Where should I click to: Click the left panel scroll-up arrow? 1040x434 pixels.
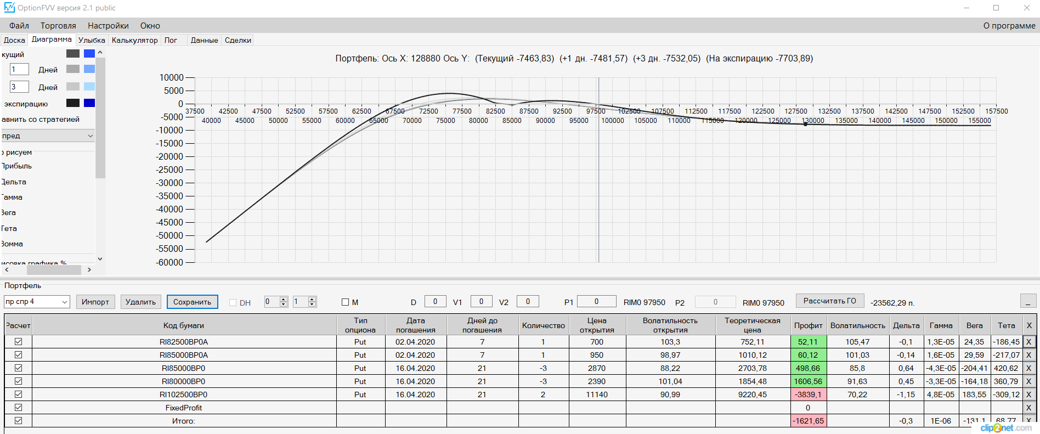pyautogui.click(x=100, y=53)
